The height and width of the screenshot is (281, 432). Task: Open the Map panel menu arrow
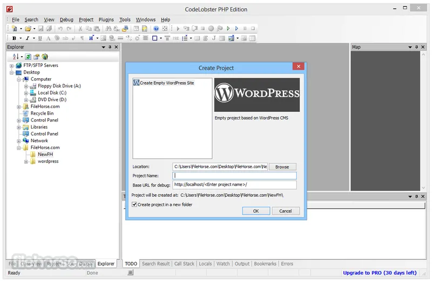point(410,48)
